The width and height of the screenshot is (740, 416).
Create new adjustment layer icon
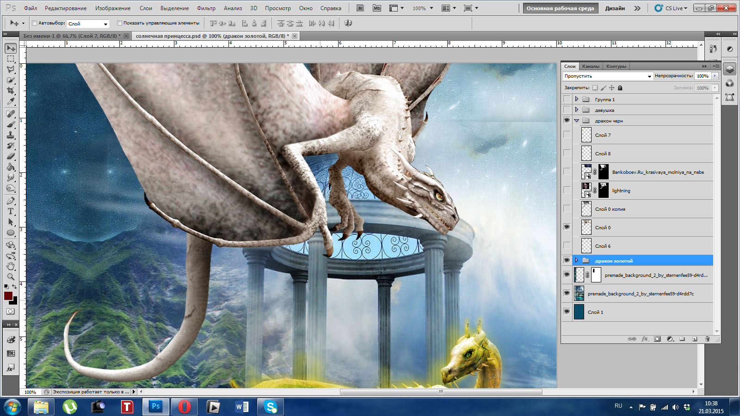pyautogui.click(x=670, y=339)
